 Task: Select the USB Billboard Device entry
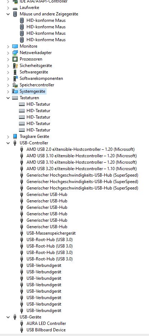46,330
